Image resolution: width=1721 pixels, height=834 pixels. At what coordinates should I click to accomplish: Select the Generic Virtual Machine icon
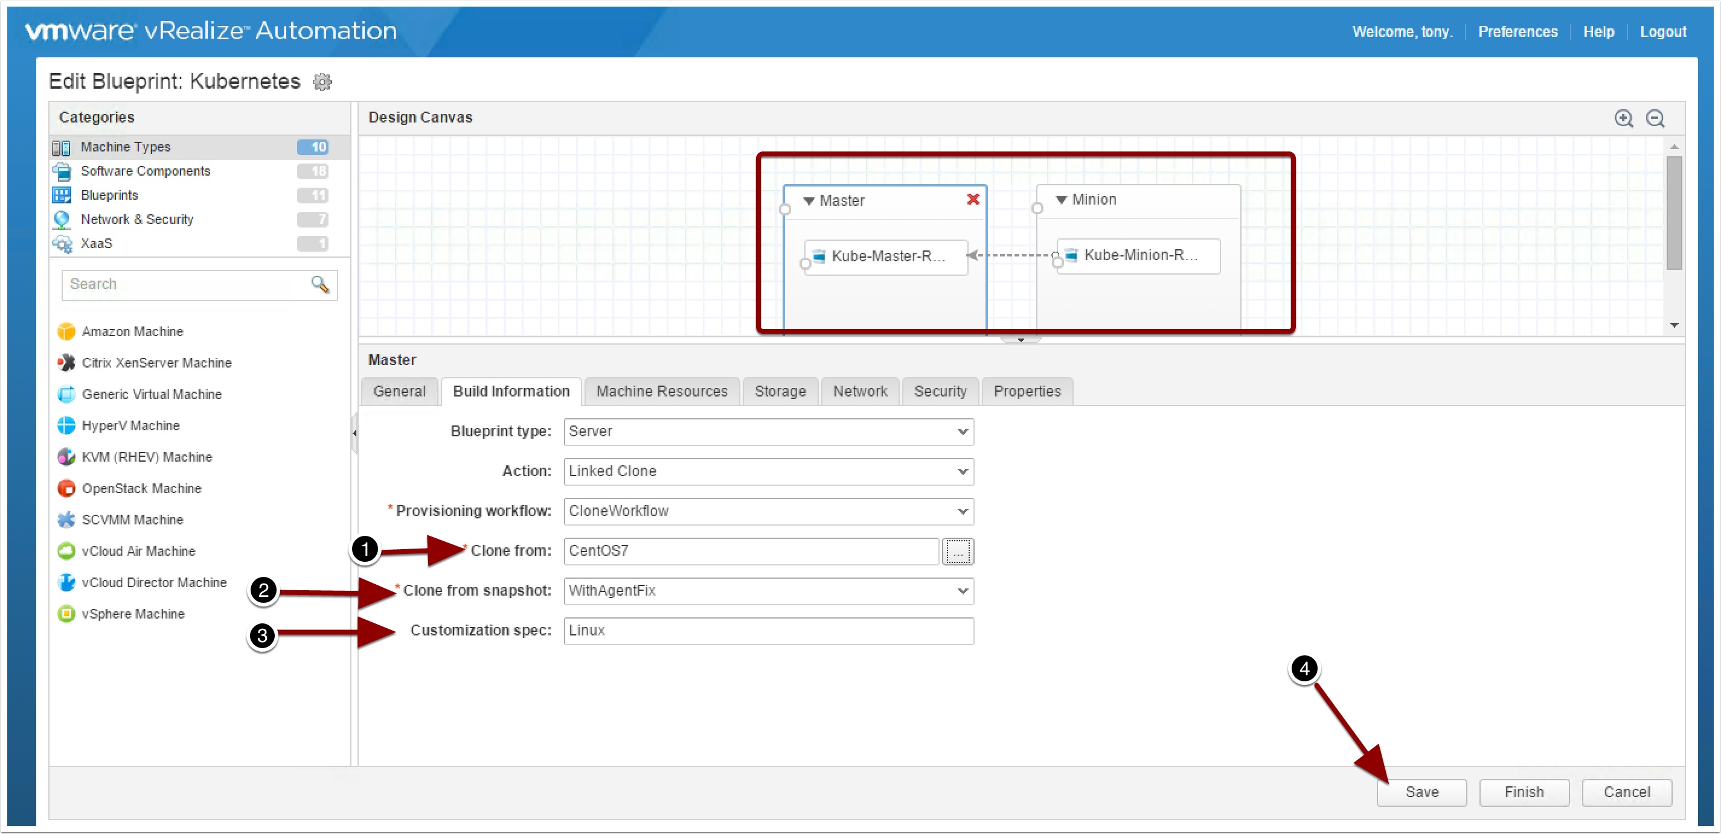click(66, 394)
